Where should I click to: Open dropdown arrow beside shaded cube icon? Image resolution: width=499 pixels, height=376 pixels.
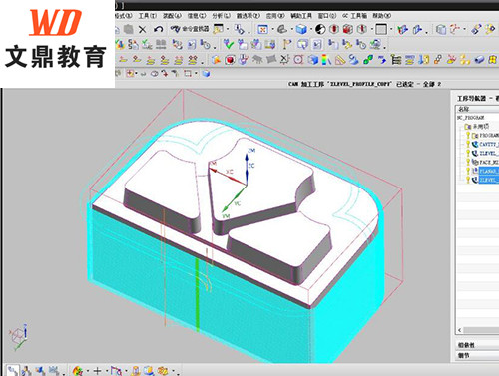pos(311,30)
